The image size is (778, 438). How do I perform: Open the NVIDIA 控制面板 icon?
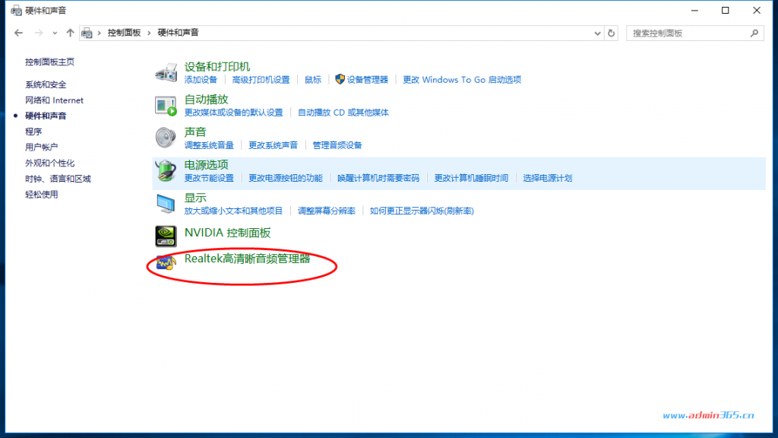tap(166, 236)
